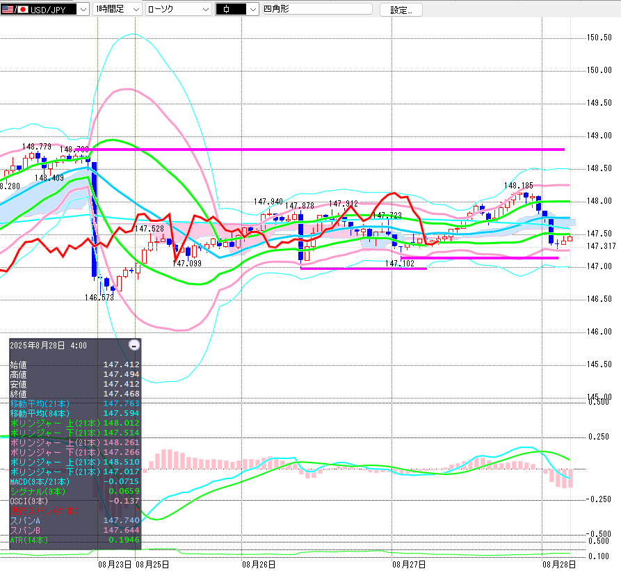Select the cyan ボリンジャー 上 148.510 row
The image size is (621, 571).
[75, 462]
